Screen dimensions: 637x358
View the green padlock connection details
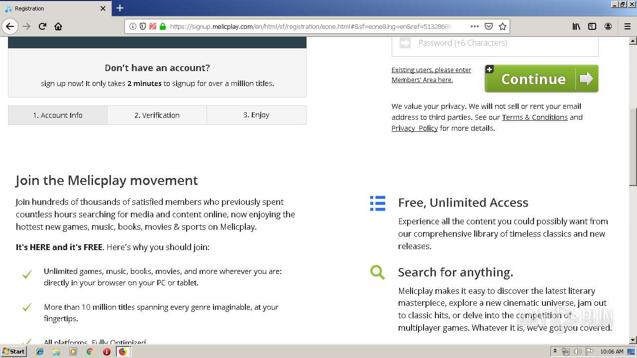pos(163,26)
